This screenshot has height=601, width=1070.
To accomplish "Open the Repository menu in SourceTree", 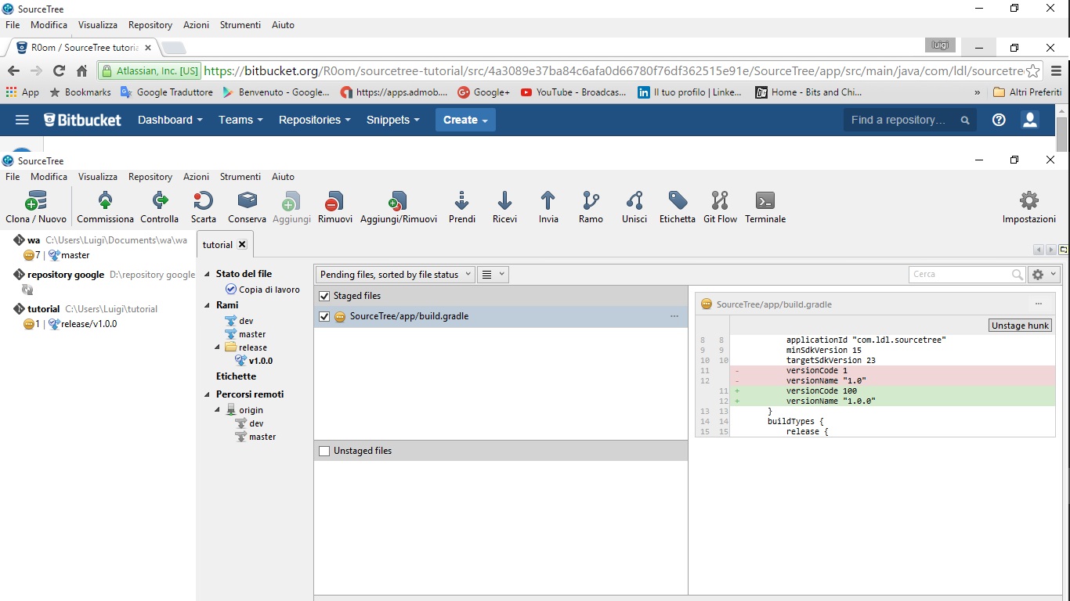I will click(150, 177).
